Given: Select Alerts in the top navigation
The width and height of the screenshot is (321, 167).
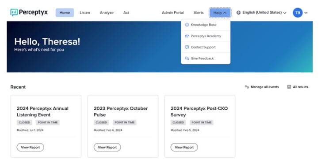Looking at the screenshot, I should tap(199, 13).
